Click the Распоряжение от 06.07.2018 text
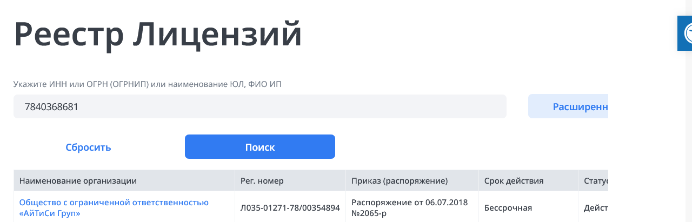Image resolution: width=692 pixels, height=222 pixels. pyautogui.click(x=409, y=203)
